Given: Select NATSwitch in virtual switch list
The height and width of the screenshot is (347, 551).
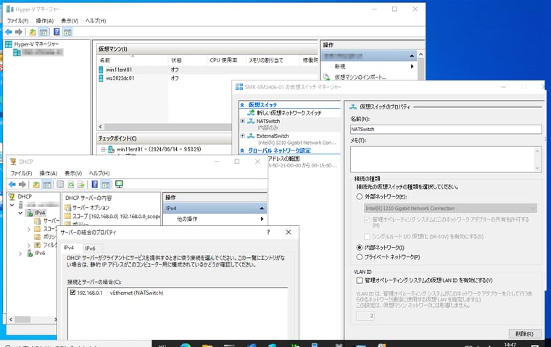Looking at the screenshot, I should click(268, 121).
